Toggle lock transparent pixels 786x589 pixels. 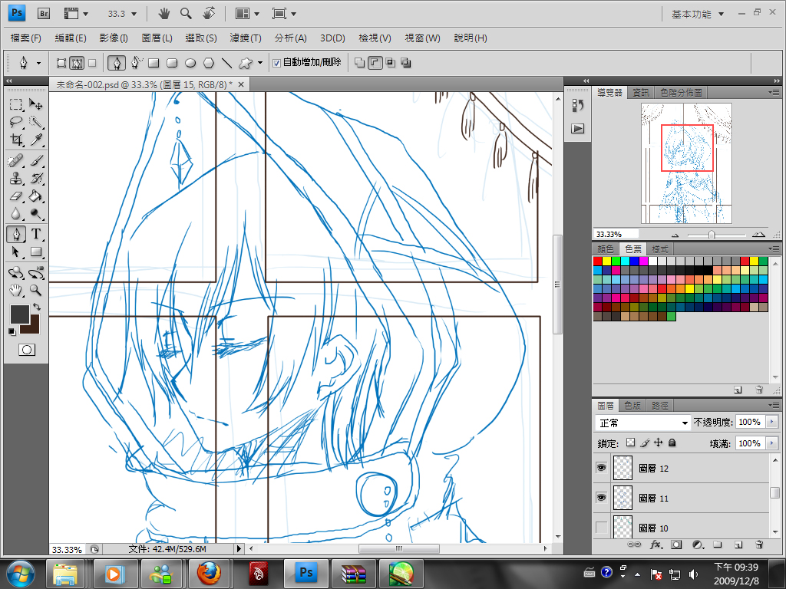(x=631, y=443)
